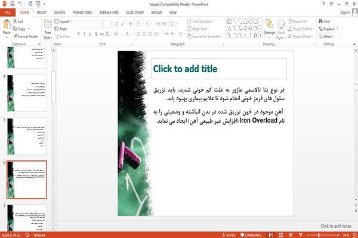Open Shape Effects dropdown
This screenshot has height=238, width=358.
pos(301,36)
